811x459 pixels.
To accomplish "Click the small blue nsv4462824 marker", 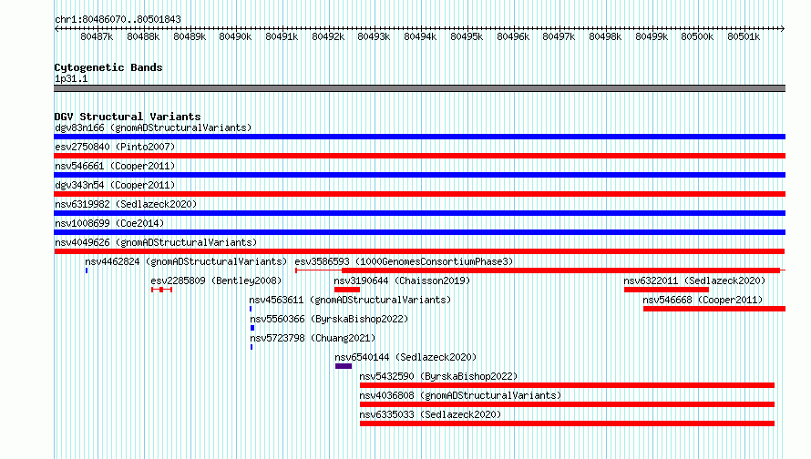I will 87,270.
